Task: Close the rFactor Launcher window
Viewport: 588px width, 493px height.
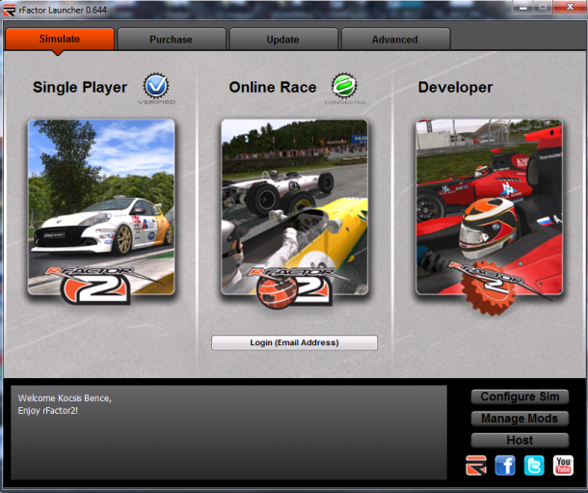Action: [570, 7]
